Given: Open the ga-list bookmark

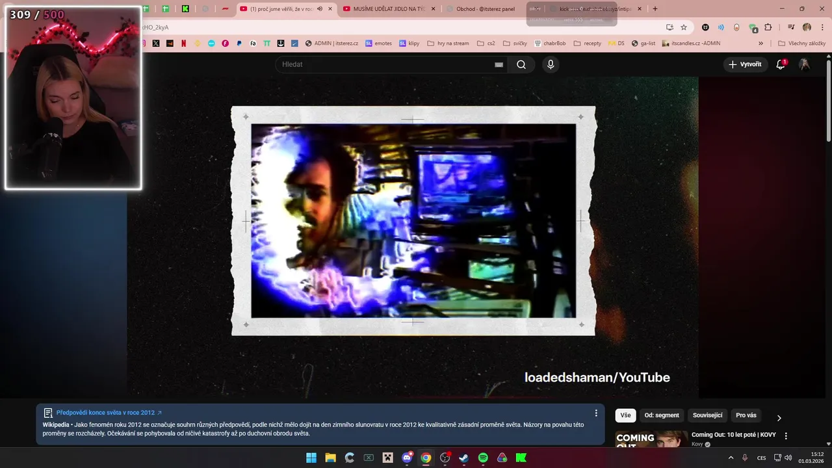Looking at the screenshot, I should point(643,44).
